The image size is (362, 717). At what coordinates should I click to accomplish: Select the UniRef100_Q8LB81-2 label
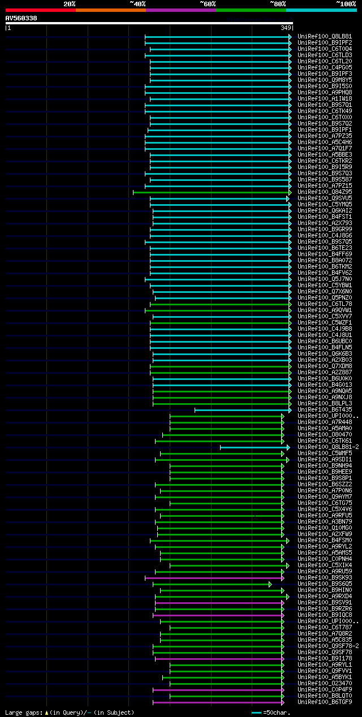point(328,447)
